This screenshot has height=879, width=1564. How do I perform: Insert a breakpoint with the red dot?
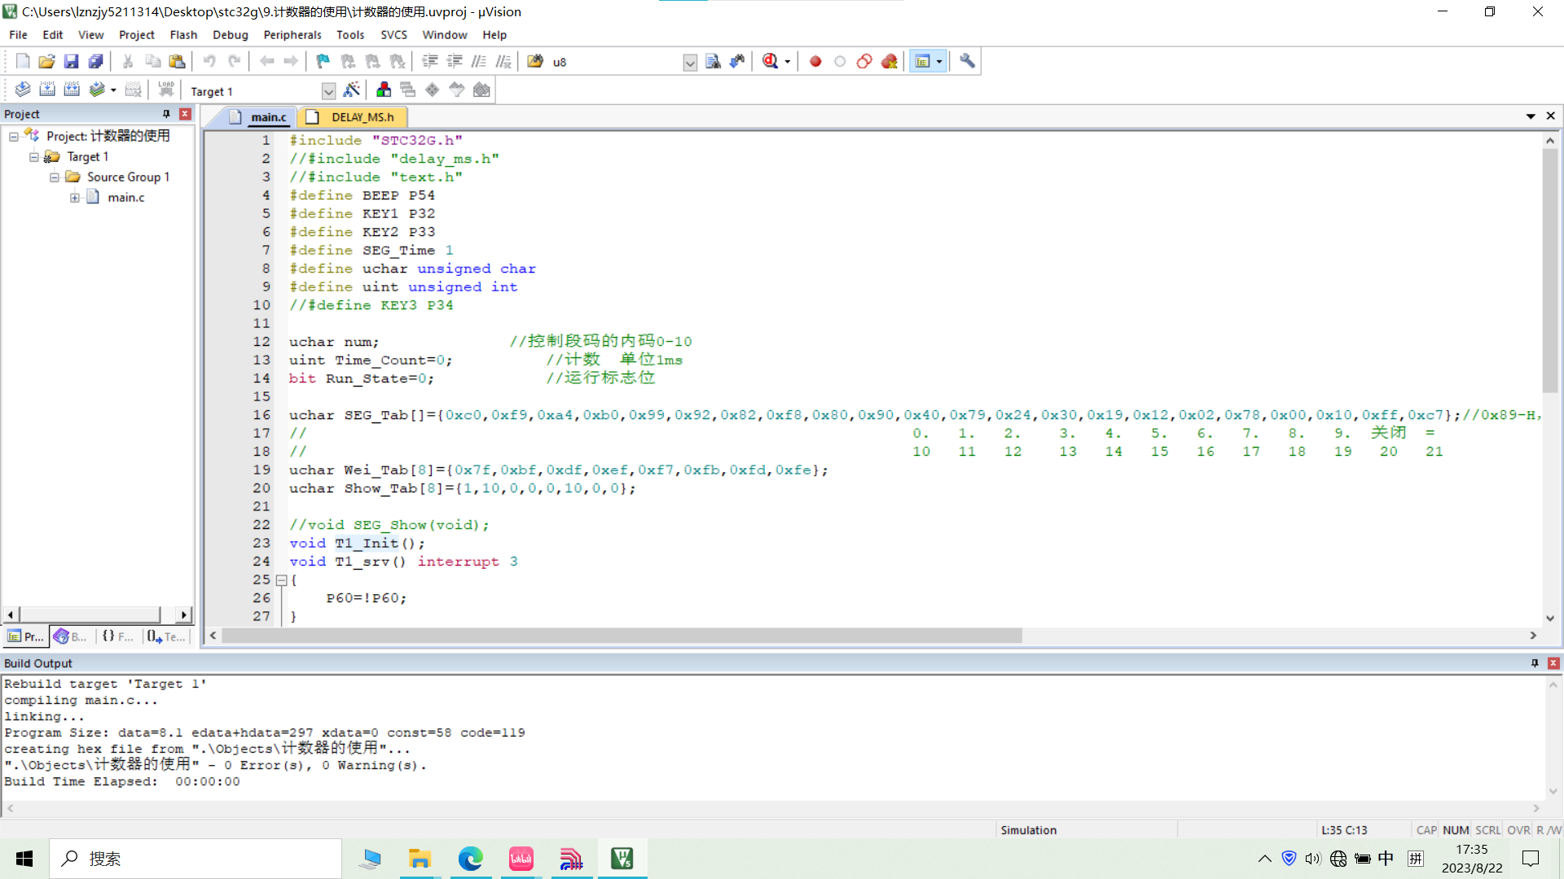point(815,61)
